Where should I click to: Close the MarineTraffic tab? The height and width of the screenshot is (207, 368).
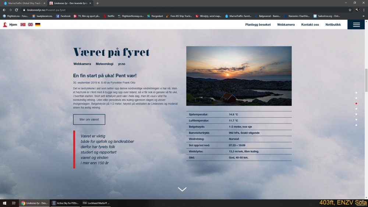click(45, 3)
